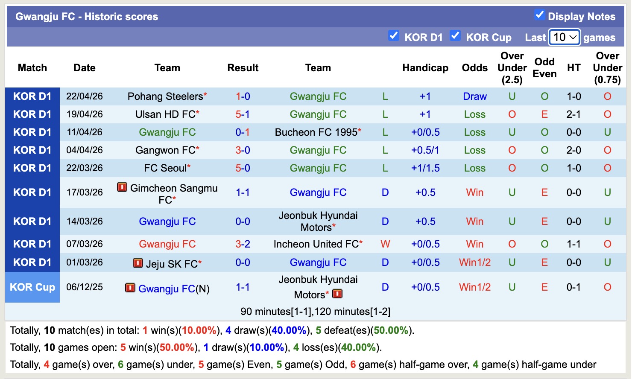Screen dimensions: 632x379
Task: Disable the KOR Cup filter
Action: coord(455,35)
